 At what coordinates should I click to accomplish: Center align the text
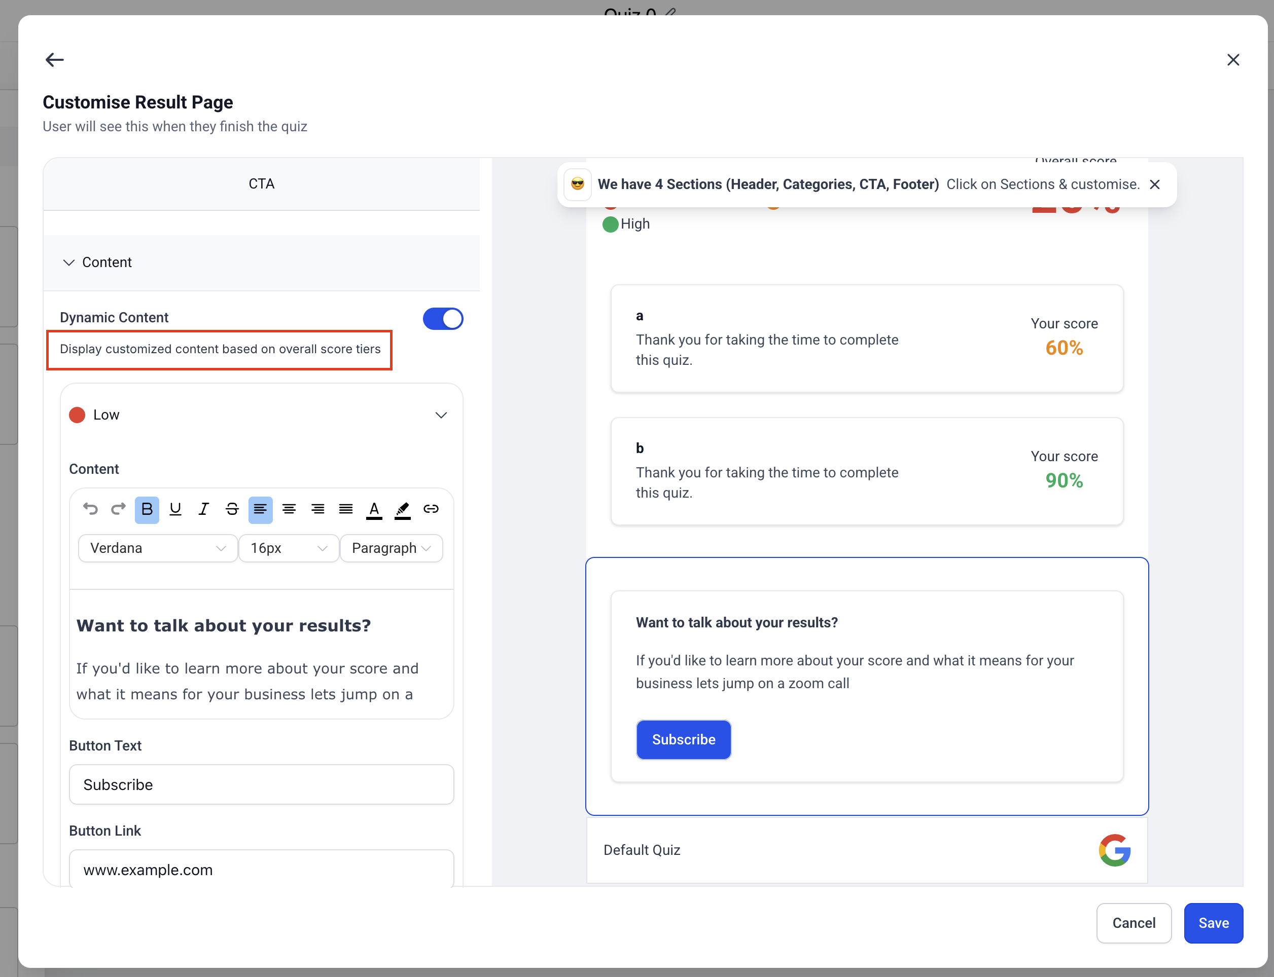pos(289,509)
